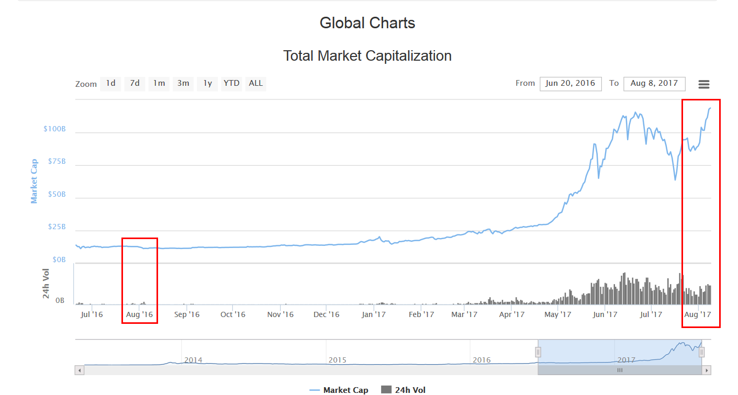
Task: Edit the To date field
Action: [x=654, y=83]
